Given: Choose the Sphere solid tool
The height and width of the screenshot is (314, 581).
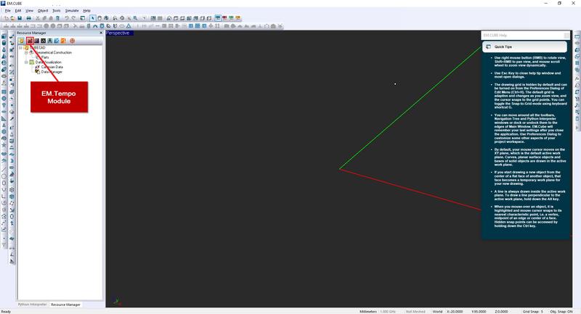Looking at the screenshot, I should 4,63.
